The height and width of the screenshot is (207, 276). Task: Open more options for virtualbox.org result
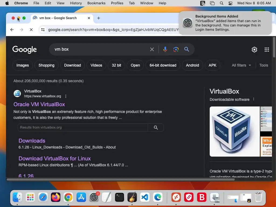pos(66,96)
